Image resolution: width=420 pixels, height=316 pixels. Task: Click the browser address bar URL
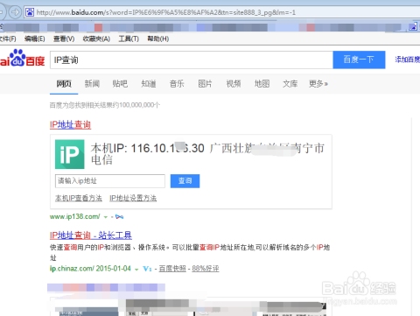pyautogui.click(x=166, y=12)
